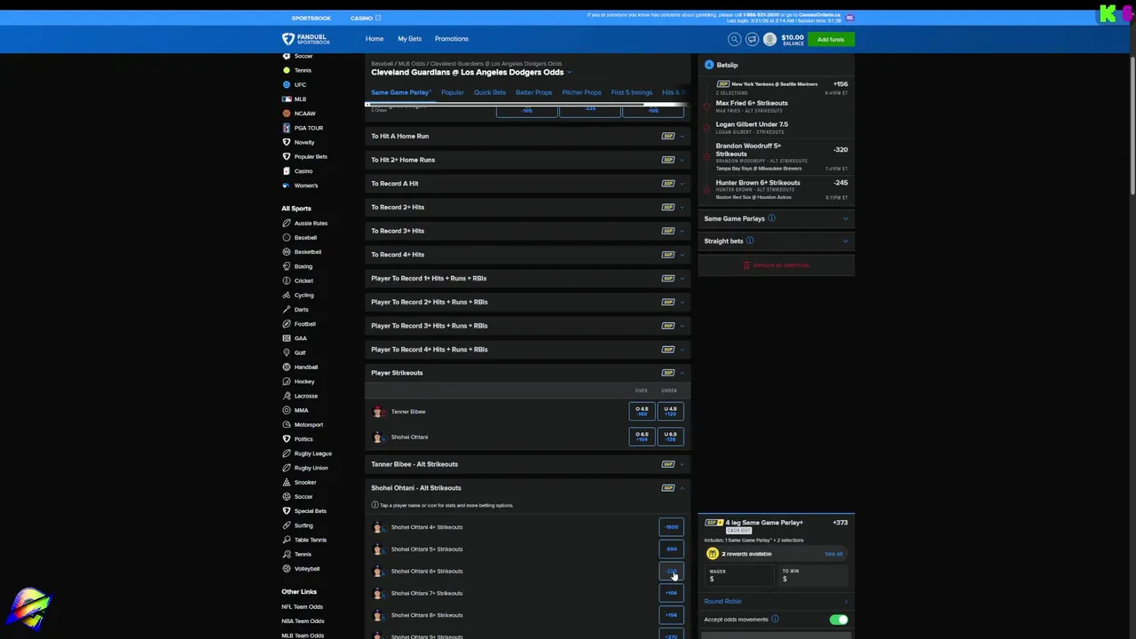The width and height of the screenshot is (1136, 639).
Task: Switch to Quick Bets tab
Action: click(490, 92)
